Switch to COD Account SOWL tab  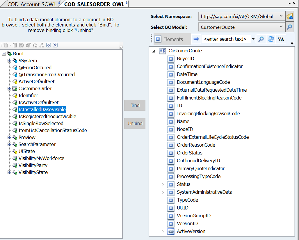(x=32, y=4)
